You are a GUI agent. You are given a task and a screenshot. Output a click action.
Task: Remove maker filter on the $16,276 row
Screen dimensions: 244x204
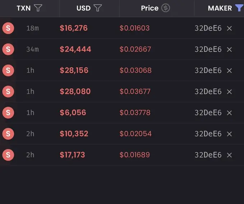[x=229, y=28]
